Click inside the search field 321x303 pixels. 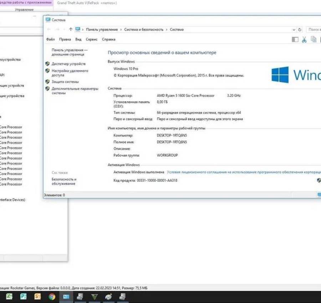pyautogui.click(x=315, y=30)
